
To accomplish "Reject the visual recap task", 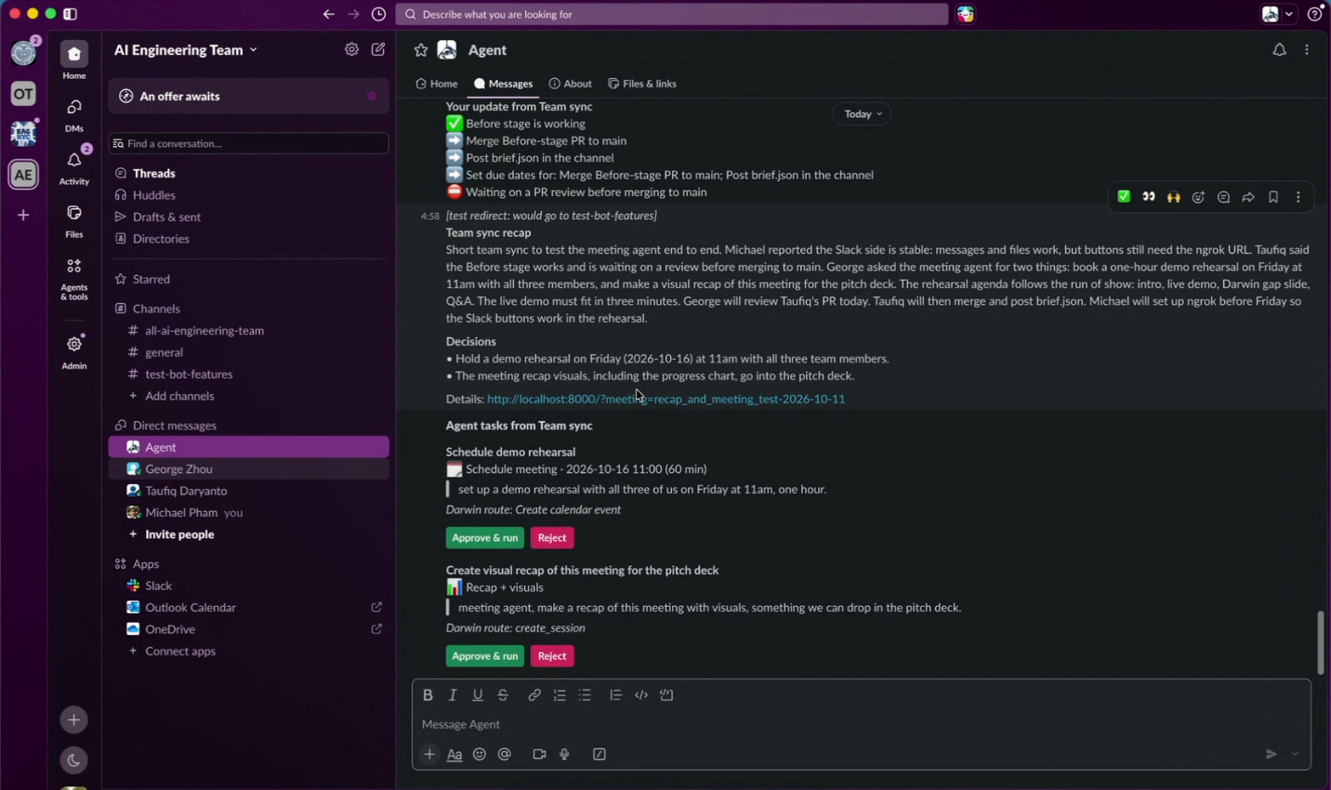I will [x=552, y=656].
